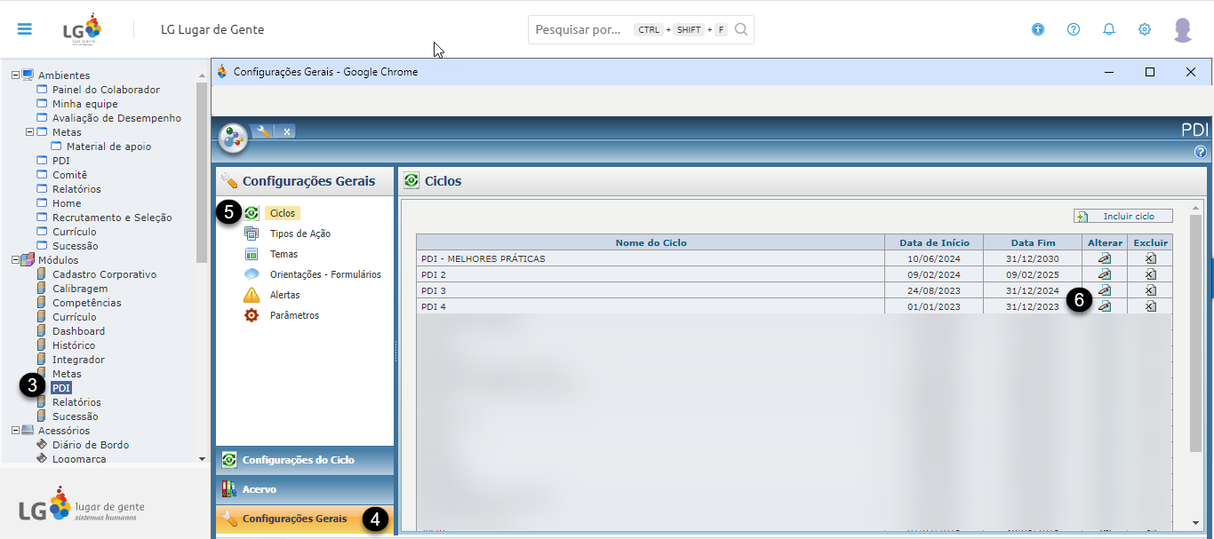The height and width of the screenshot is (539, 1214).
Task: Open the Configurações do Ciclo panel
Action: point(298,460)
